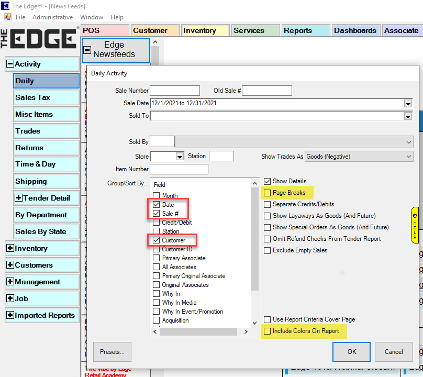The height and width of the screenshot is (377, 423).
Task: Open the Presets... button
Action: point(112,352)
